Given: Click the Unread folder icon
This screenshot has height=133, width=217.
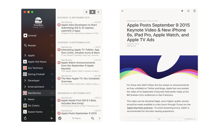Looking at the screenshot, I should pos(25,36).
